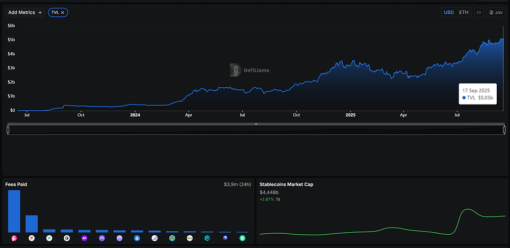The height and width of the screenshot is (248, 510).
Task: Click the right handle of range slider
Action: pyautogui.click(x=504, y=130)
